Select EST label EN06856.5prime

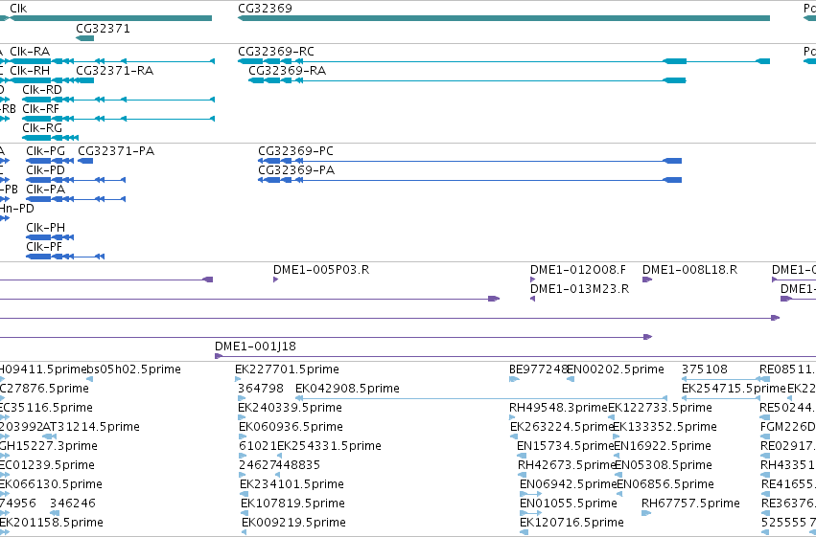click(x=665, y=484)
